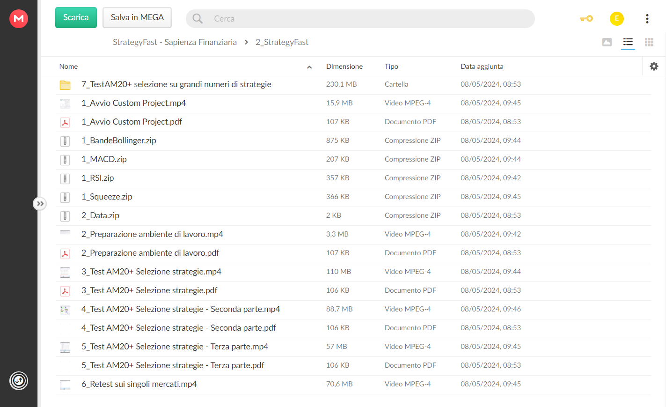The height and width of the screenshot is (407, 666).
Task: Sort files by Dimensione column
Action: tap(344, 67)
